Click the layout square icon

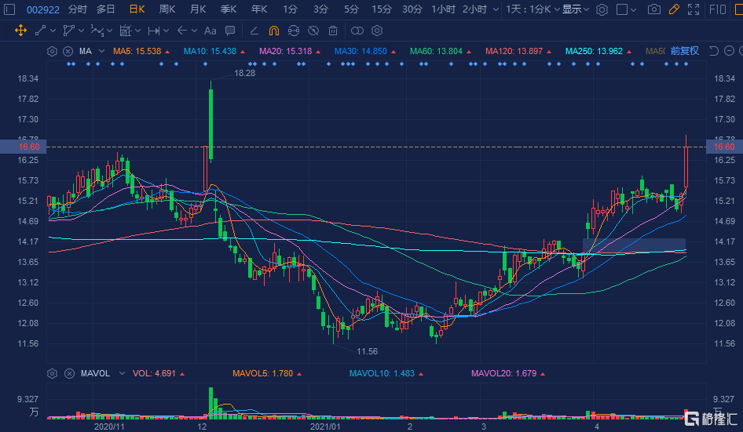(x=622, y=9)
